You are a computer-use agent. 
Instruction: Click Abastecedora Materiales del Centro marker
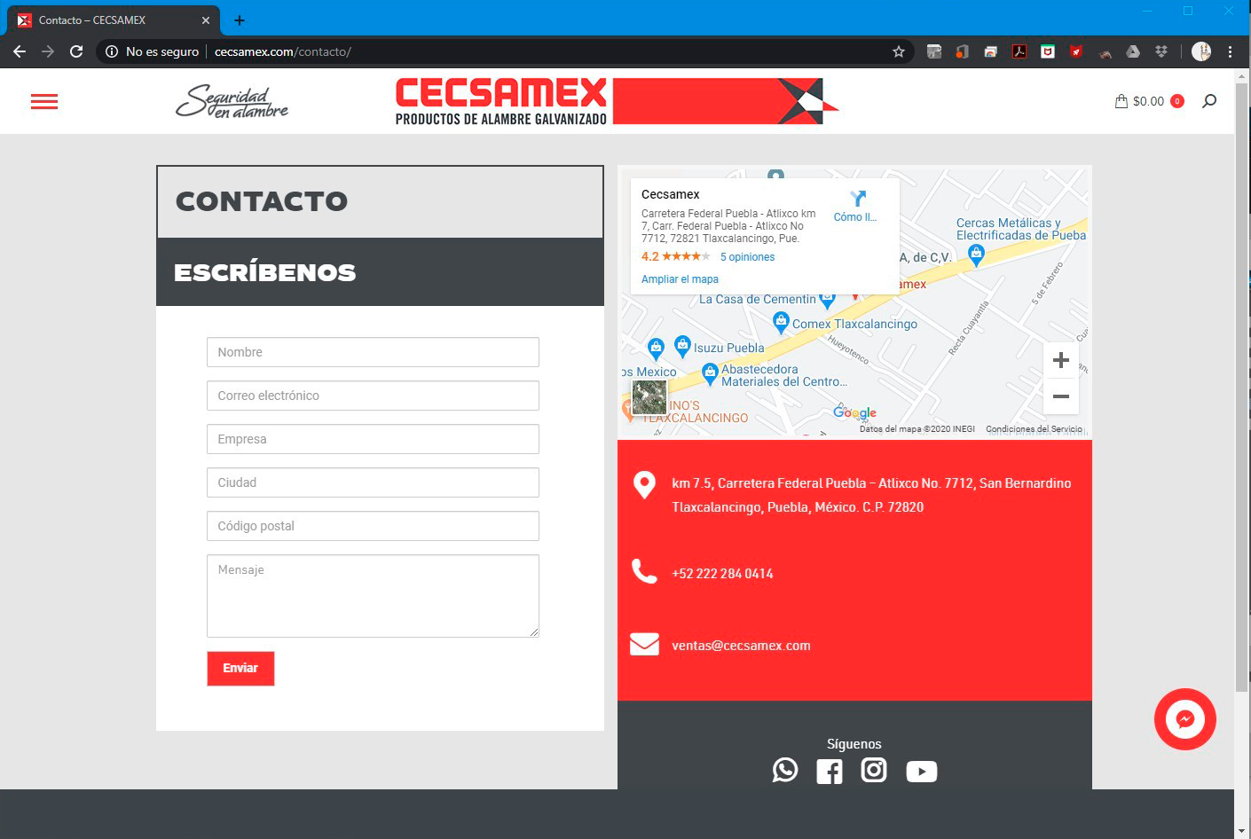point(709,372)
